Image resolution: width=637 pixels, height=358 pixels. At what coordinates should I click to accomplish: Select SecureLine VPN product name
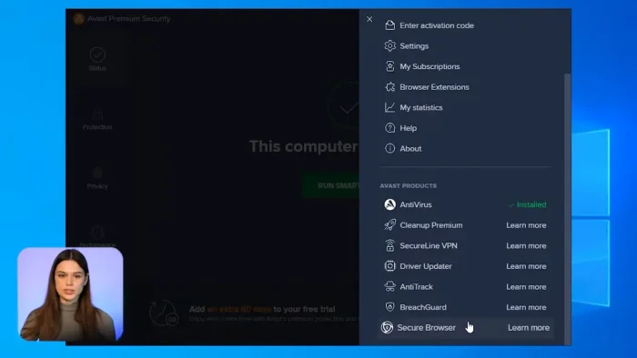pyautogui.click(x=429, y=245)
